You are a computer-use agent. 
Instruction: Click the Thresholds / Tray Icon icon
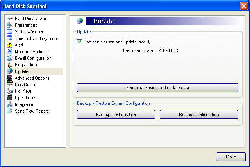10,38
